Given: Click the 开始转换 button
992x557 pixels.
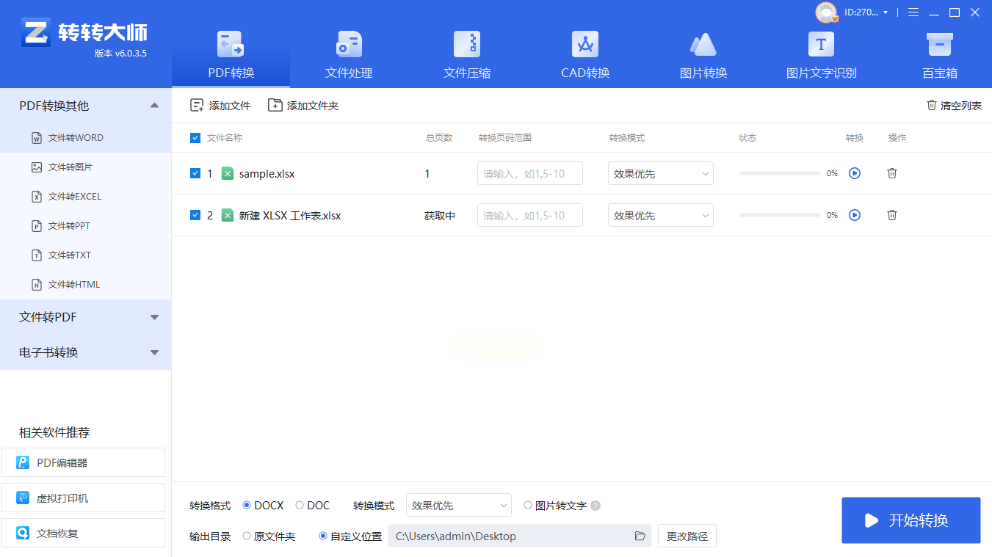Looking at the screenshot, I should pyautogui.click(x=910, y=520).
